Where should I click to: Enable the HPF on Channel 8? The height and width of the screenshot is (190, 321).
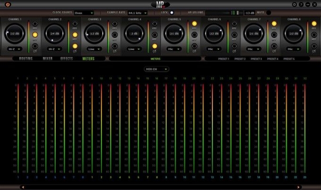pyautogui.click(x=314, y=35)
